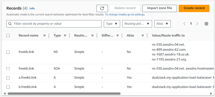Open the Info link beside Records

pyautogui.click(x=32, y=8)
